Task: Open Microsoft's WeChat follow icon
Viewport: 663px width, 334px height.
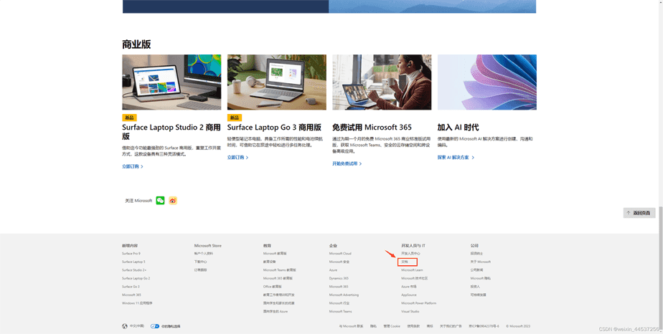Action: click(160, 201)
